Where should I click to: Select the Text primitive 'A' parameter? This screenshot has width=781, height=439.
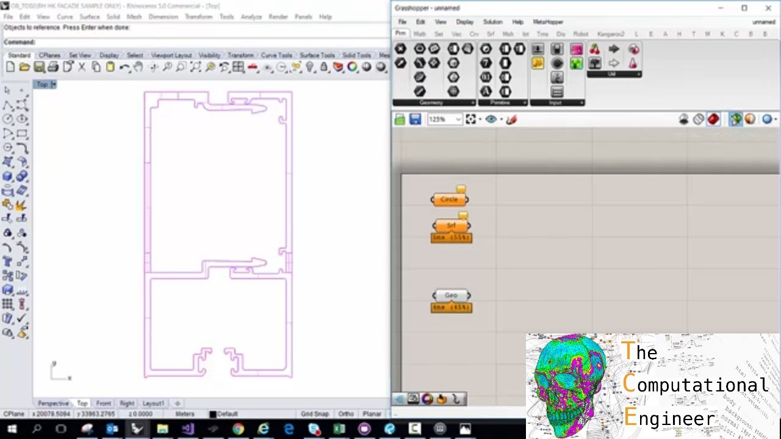[486, 91]
